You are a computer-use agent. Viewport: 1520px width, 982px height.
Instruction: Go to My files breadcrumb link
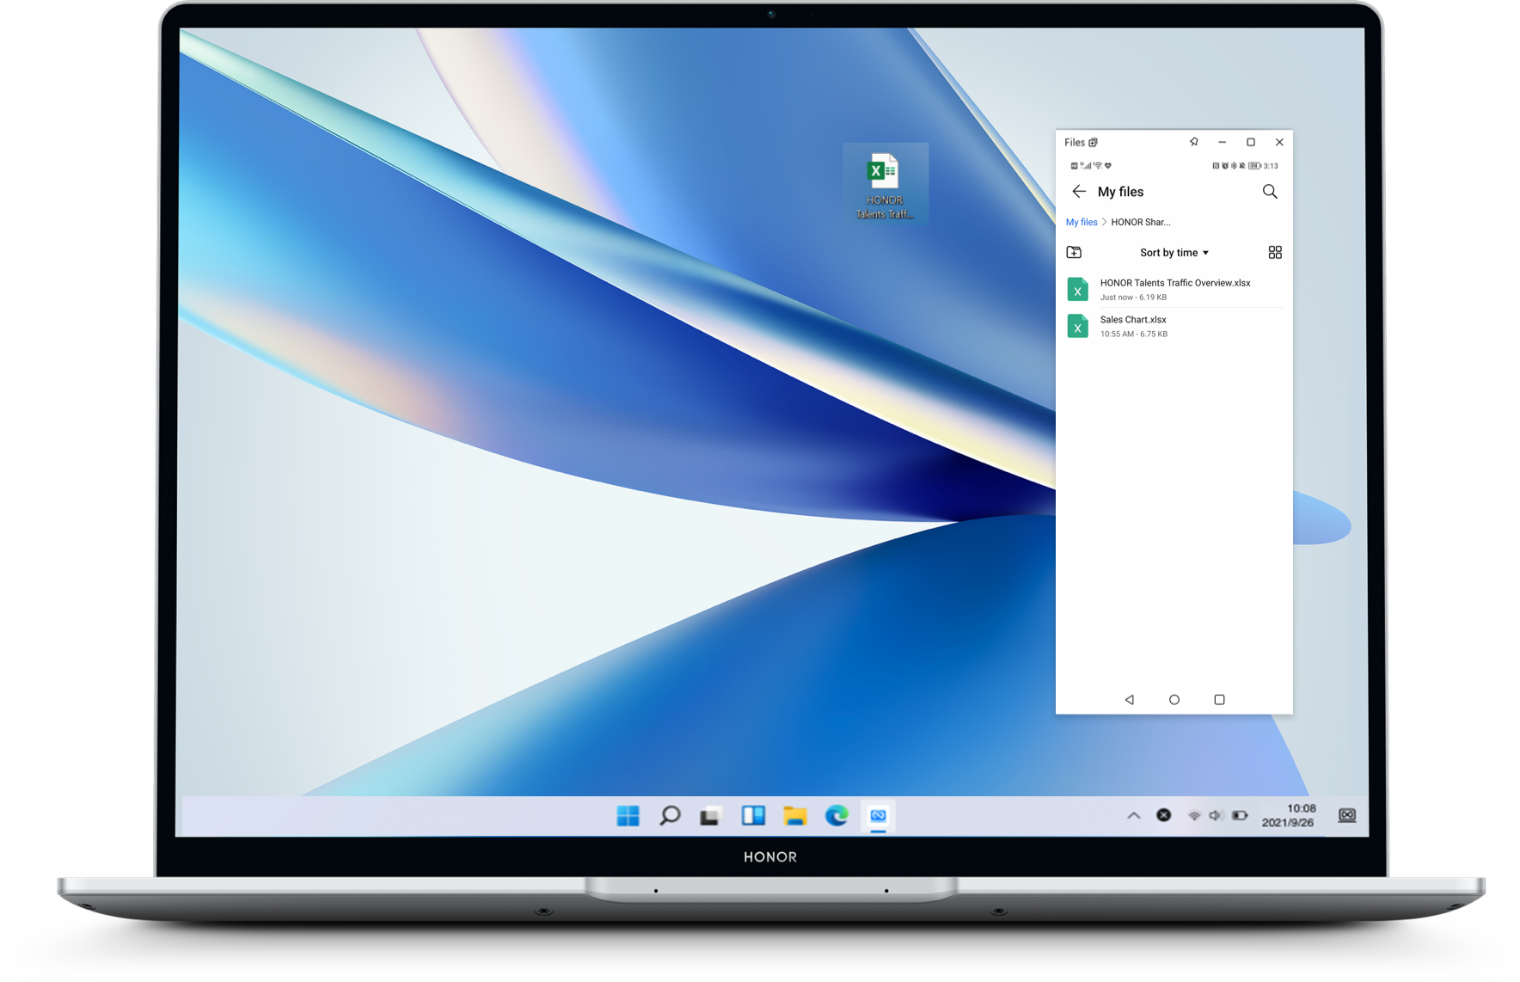pos(1082,222)
